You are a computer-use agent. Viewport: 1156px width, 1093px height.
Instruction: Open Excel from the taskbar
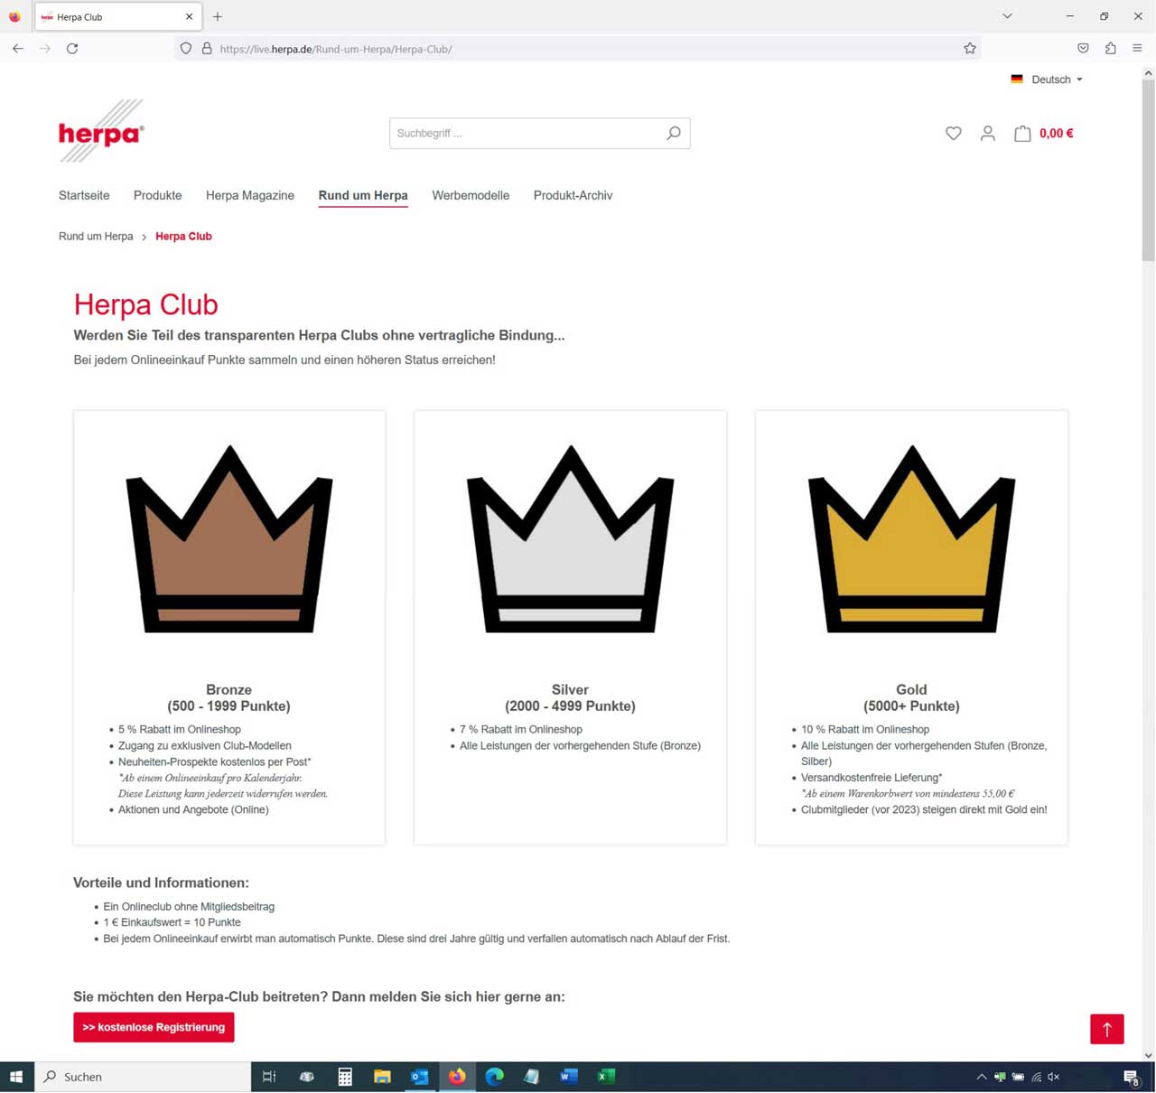(606, 1077)
